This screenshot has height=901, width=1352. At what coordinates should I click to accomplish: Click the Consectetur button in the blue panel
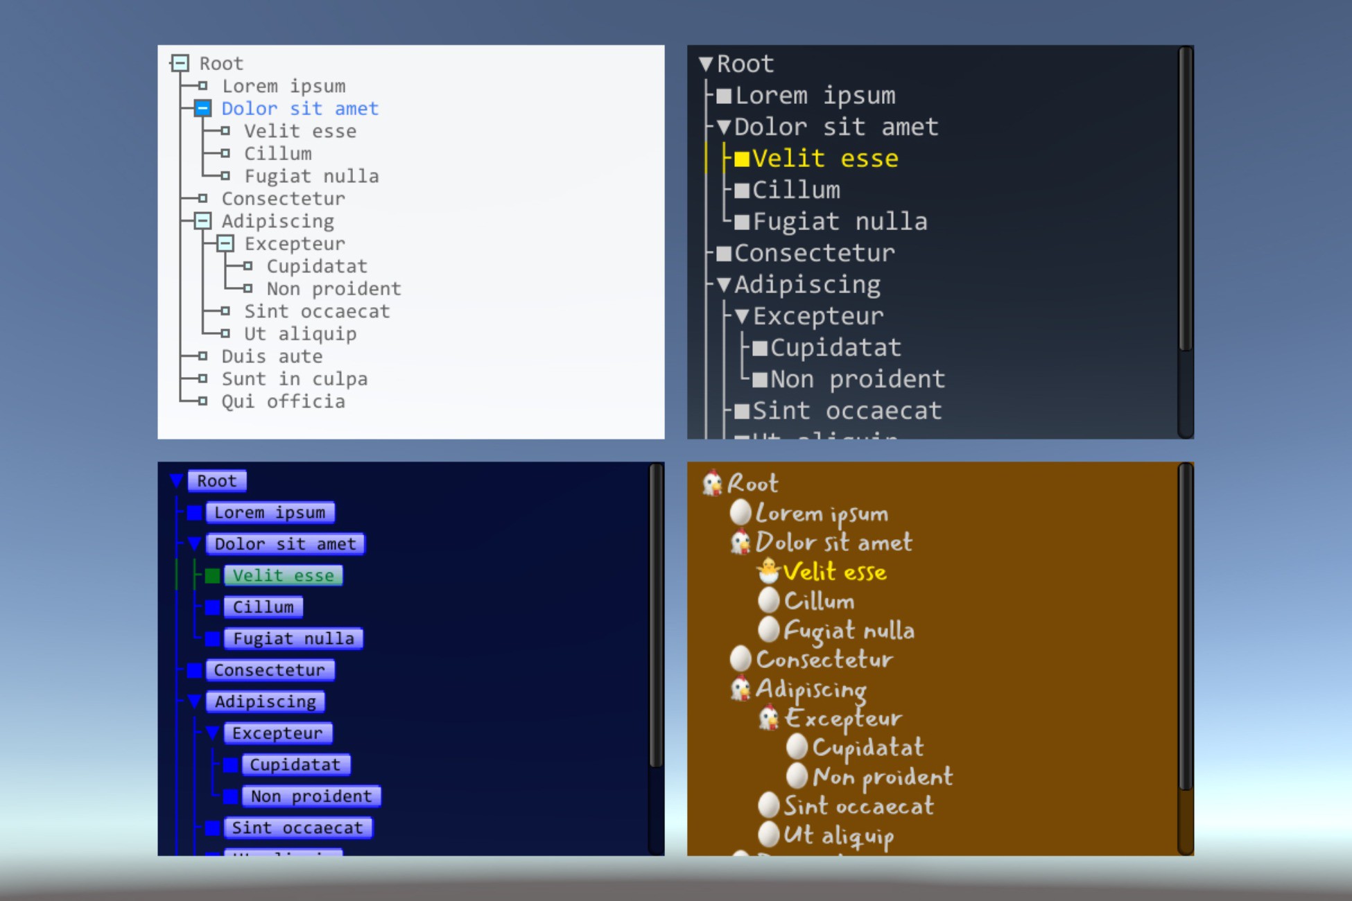click(x=270, y=670)
